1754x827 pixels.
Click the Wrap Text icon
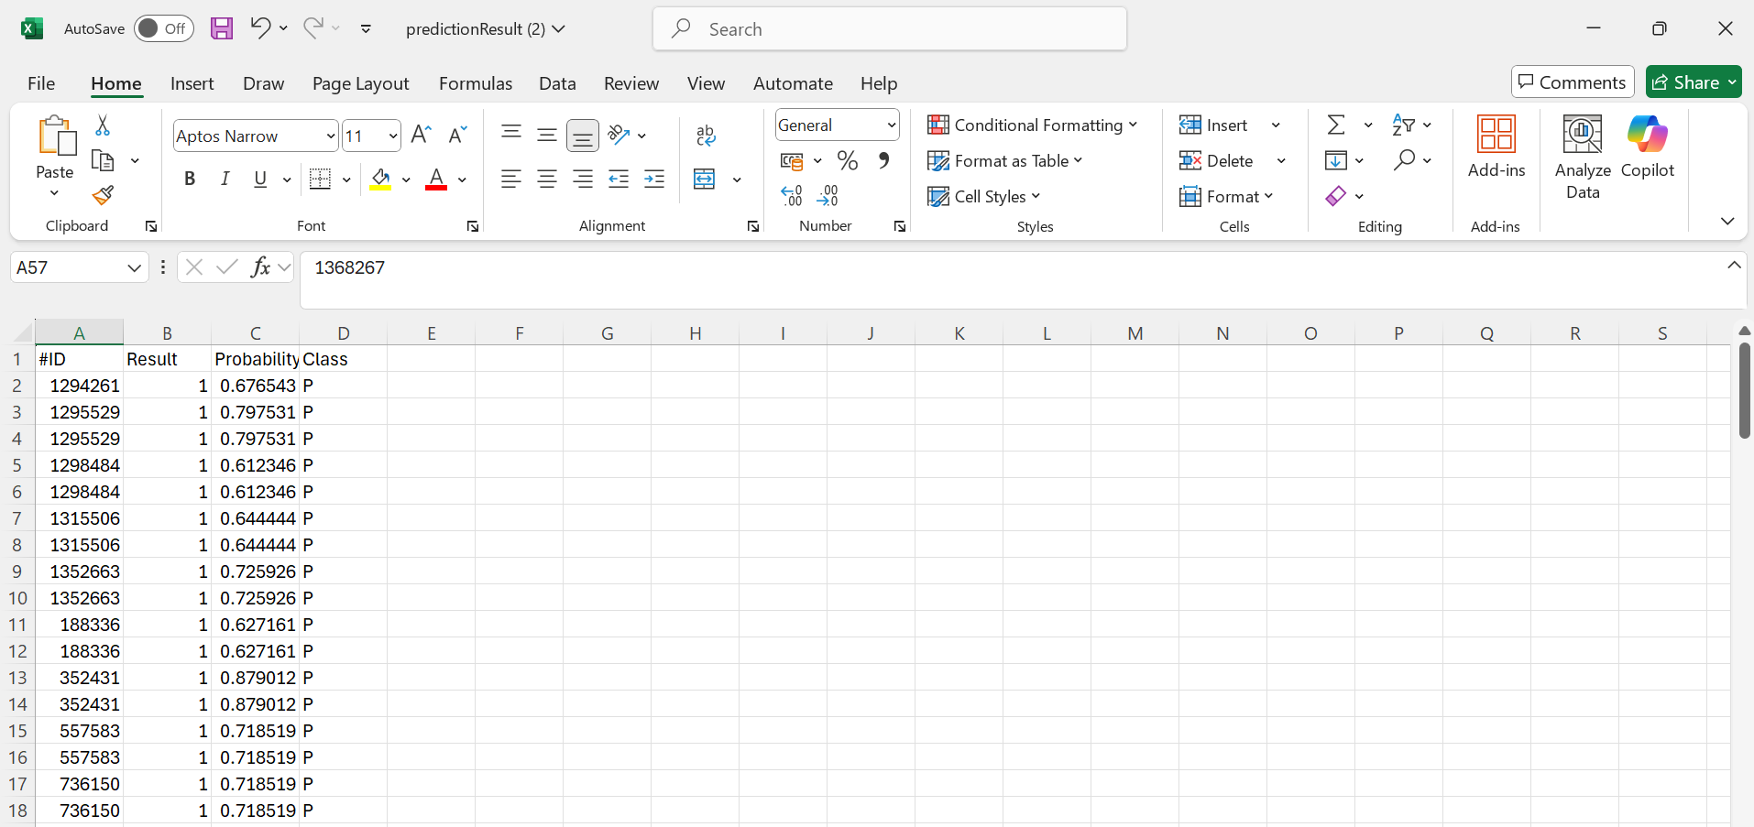tap(706, 136)
